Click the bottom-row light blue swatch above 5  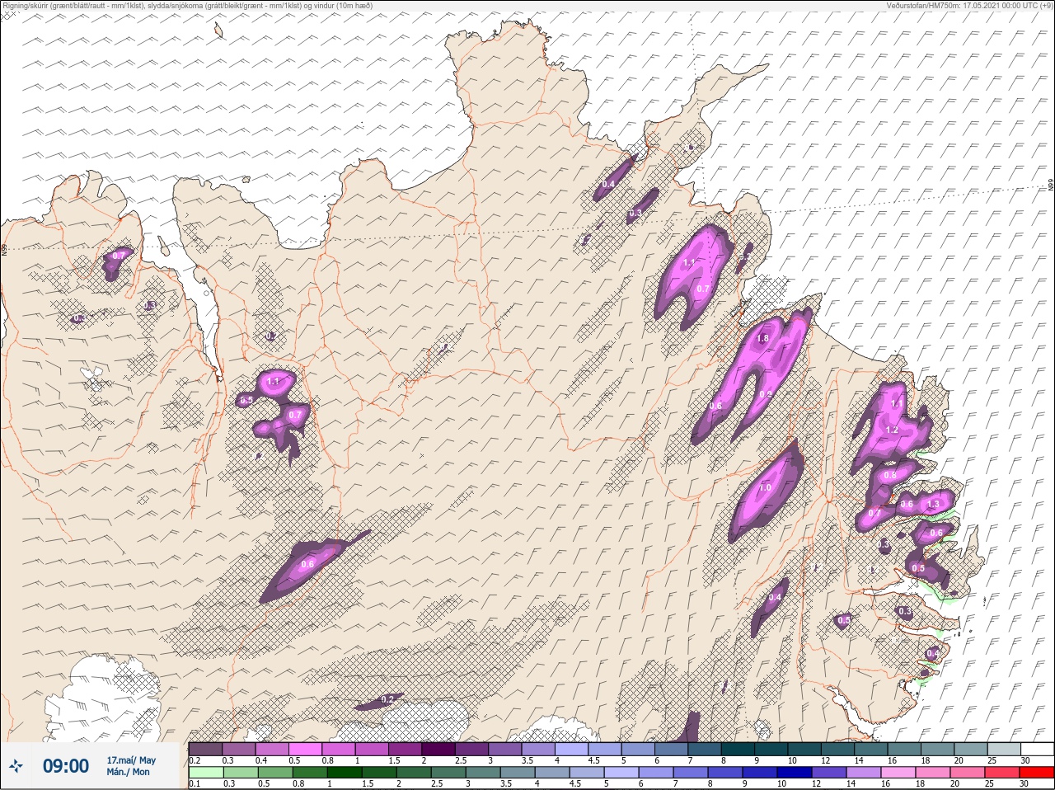click(622, 773)
